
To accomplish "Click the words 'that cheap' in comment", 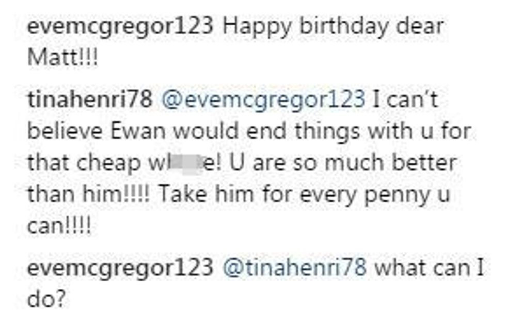I will click(84, 164).
